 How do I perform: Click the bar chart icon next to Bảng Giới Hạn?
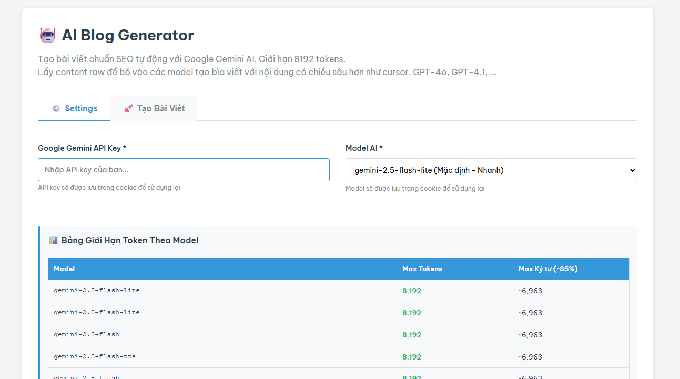click(x=54, y=240)
